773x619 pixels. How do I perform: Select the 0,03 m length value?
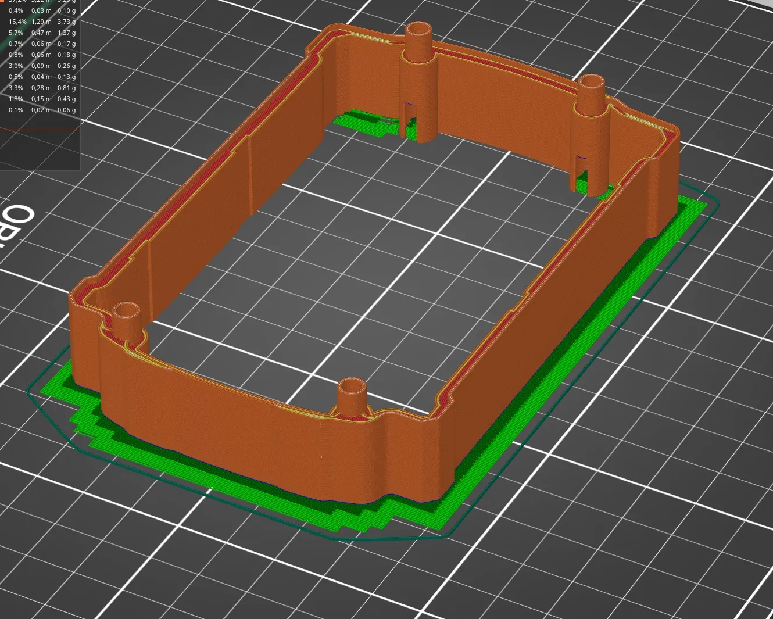(x=41, y=10)
